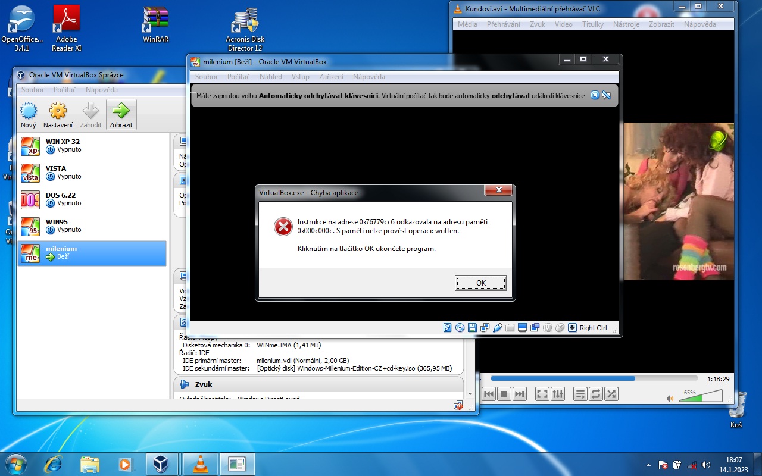The width and height of the screenshot is (762, 476).
Task: Click scrollbar down arrow in VirtualBox details pane
Action: 471,393
